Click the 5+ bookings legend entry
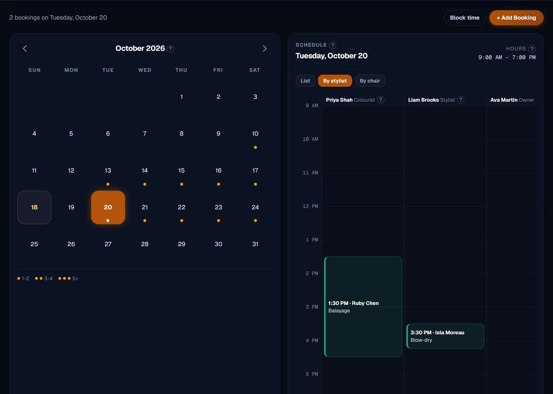The height and width of the screenshot is (394, 553). [x=68, y=278]
